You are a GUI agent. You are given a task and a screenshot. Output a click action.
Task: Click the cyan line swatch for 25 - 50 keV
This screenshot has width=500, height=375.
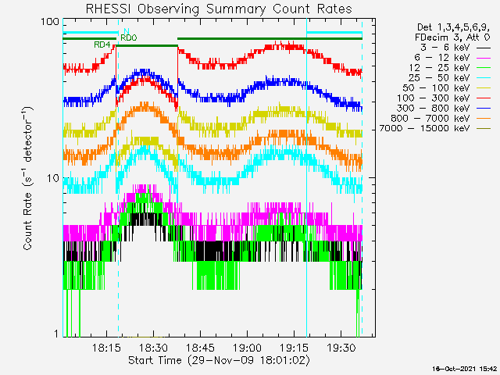point(484,78)
